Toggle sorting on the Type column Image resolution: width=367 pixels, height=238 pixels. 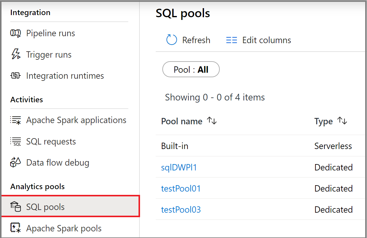tap(343, 121)
